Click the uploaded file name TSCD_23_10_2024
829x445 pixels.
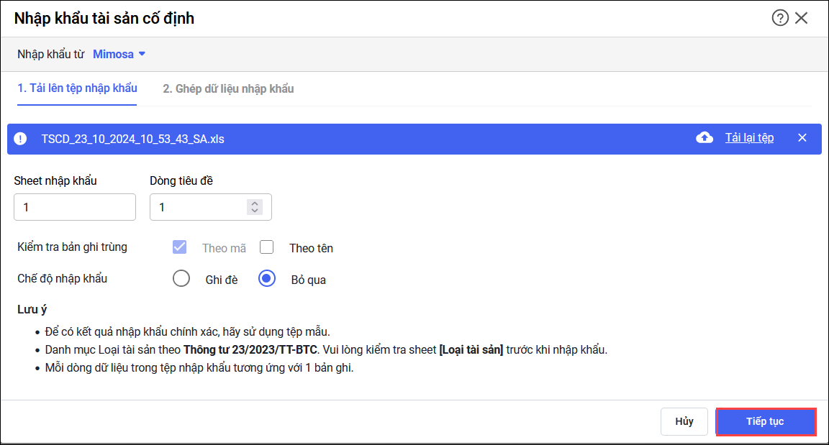click(x=132, y=139)
